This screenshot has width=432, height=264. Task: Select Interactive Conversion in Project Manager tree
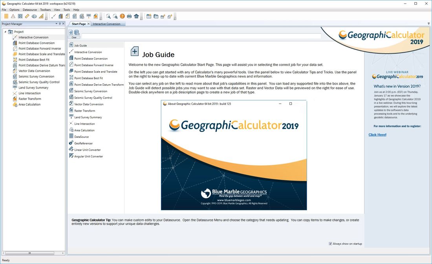pyautogui.click(x=33, y=37)
